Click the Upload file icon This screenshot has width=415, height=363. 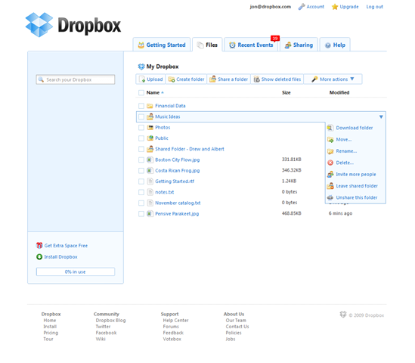(x=142, y=79)
